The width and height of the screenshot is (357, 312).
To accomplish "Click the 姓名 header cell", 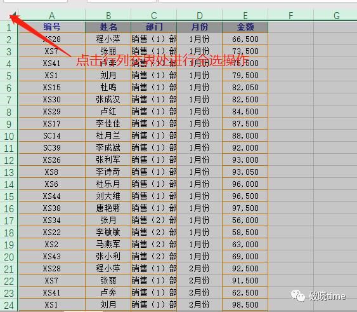I will coord(108,27).
